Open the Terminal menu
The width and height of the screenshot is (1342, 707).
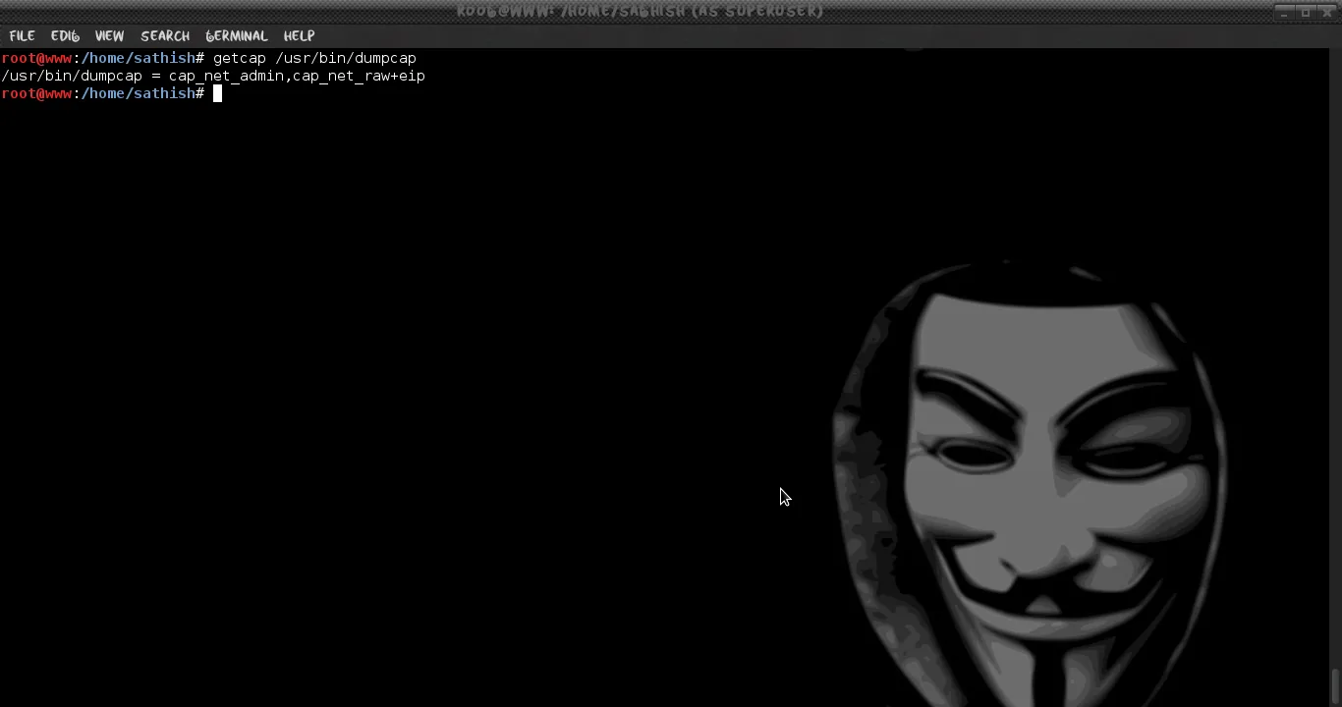[x=237, y=35]
